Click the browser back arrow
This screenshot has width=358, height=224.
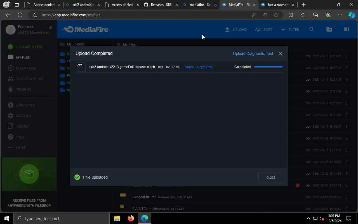tap(8, 15)
